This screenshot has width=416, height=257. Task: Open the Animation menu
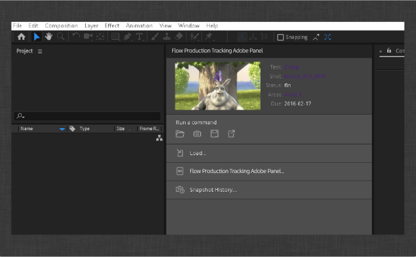[x=139, y=26]
